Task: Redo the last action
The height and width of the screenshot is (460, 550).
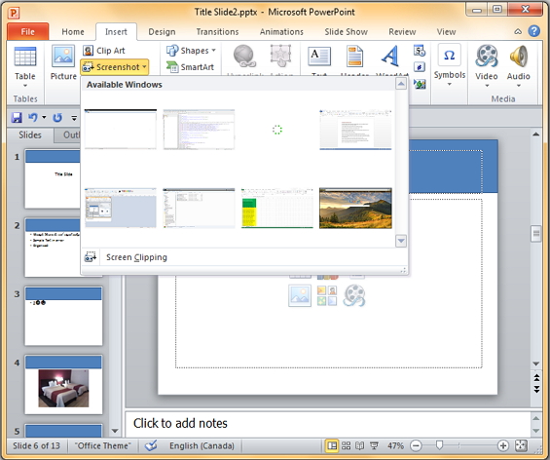Action: pyautogui.click(x=57, y=117)
